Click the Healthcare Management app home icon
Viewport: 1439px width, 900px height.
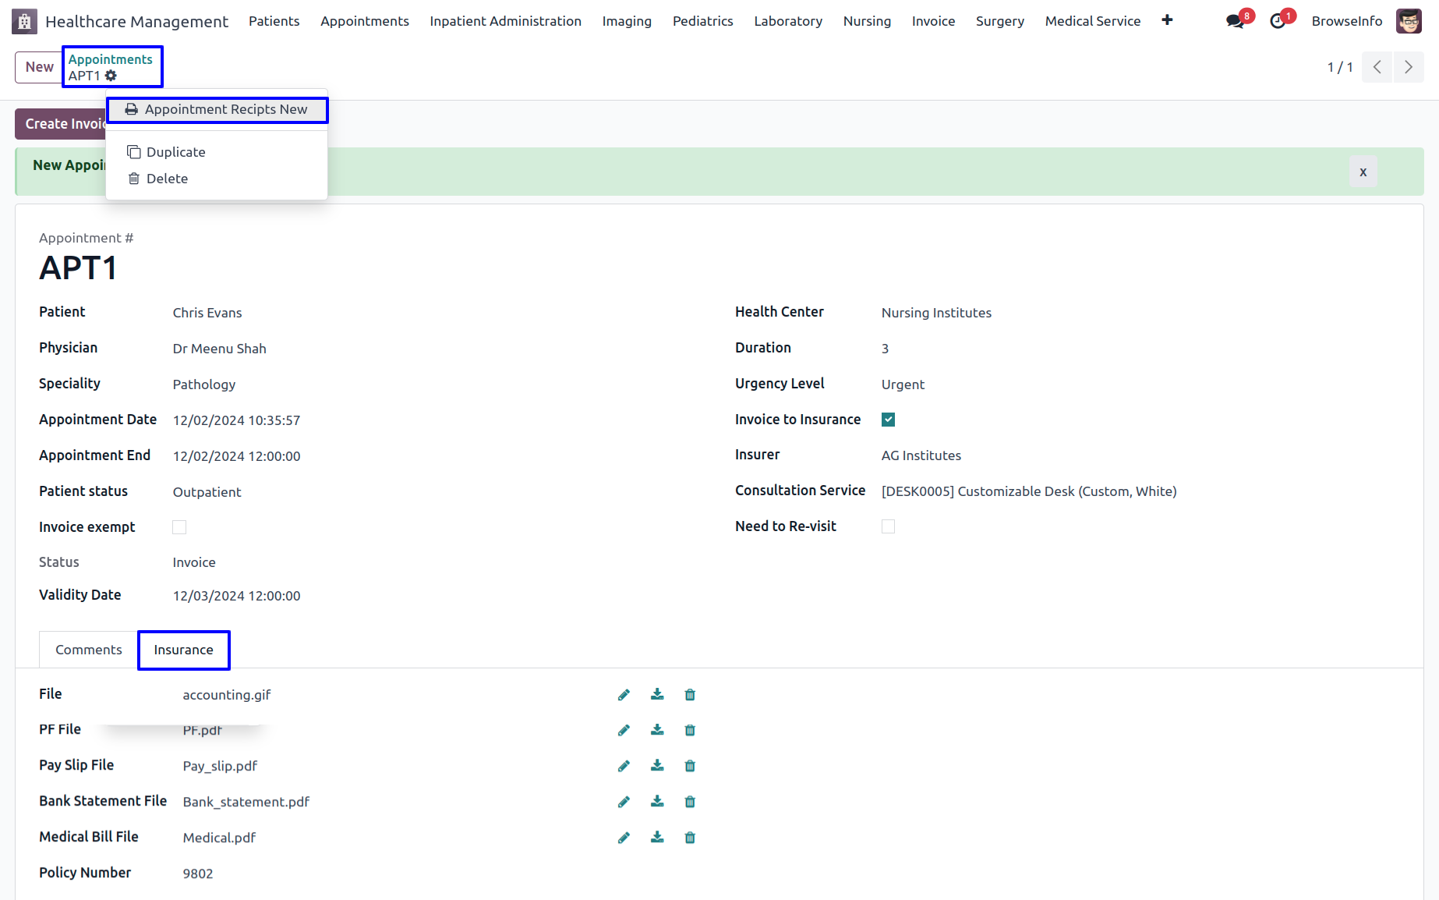pyautogui.click(x=24, y=21)
